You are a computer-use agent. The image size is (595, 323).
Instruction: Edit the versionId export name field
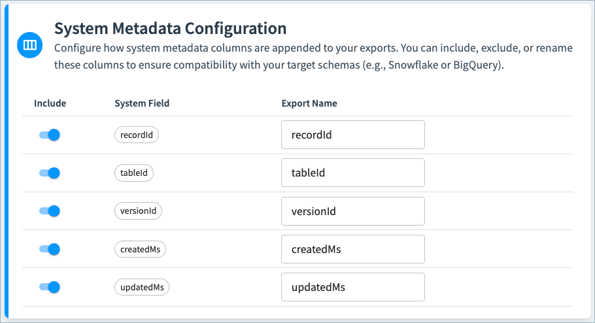(x=352, y=211)
